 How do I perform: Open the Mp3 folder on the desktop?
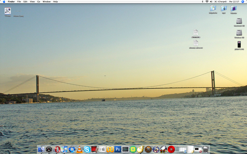click(224, 8)
